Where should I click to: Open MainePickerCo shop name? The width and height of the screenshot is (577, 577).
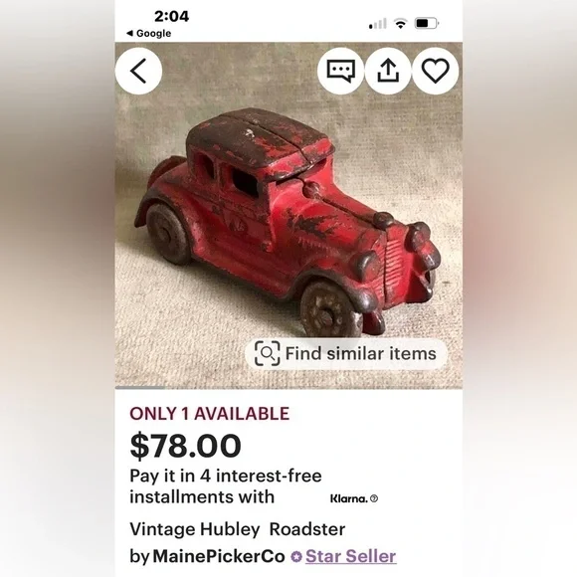[x=219, y=556]
